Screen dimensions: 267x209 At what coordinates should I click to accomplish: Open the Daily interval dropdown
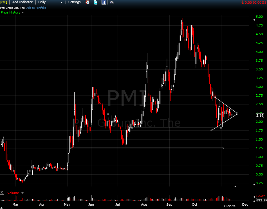(x=50, y=2)
